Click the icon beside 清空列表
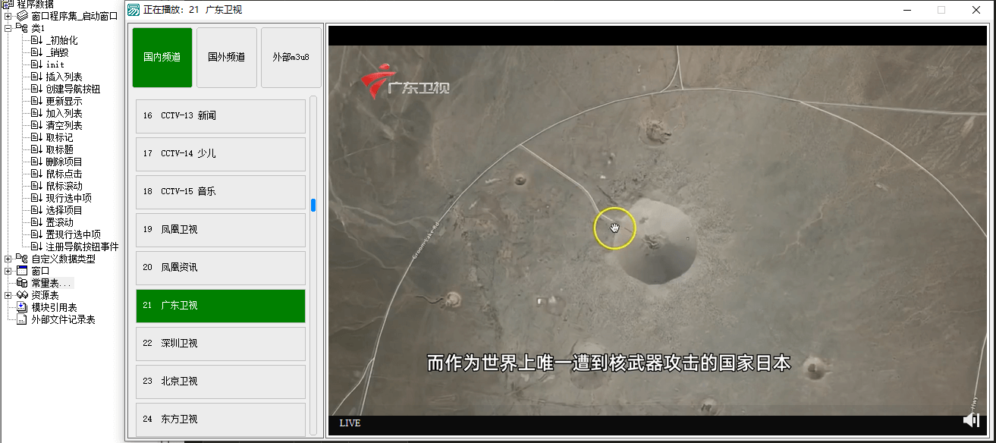The height and width of the screenshot is (443, 996). (36, 125)
